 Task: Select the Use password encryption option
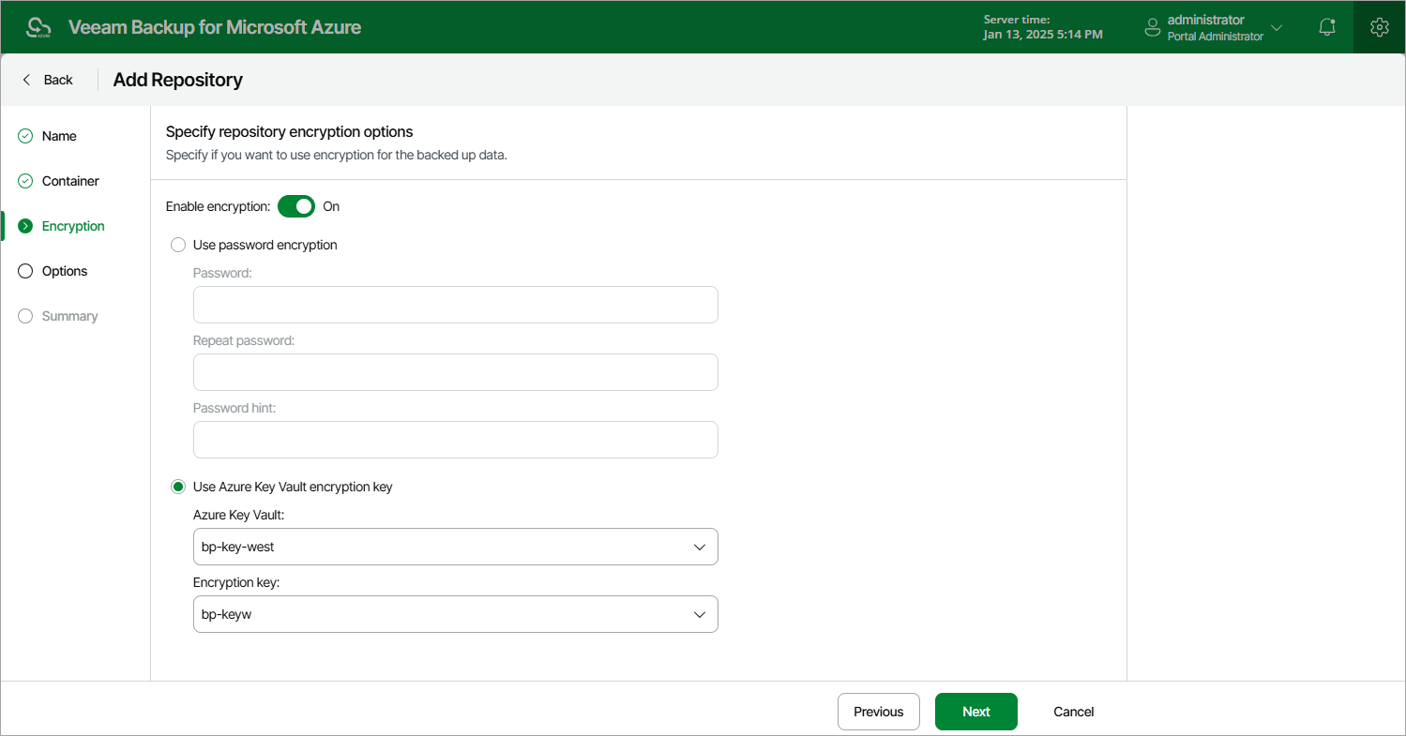coord(178,244)
